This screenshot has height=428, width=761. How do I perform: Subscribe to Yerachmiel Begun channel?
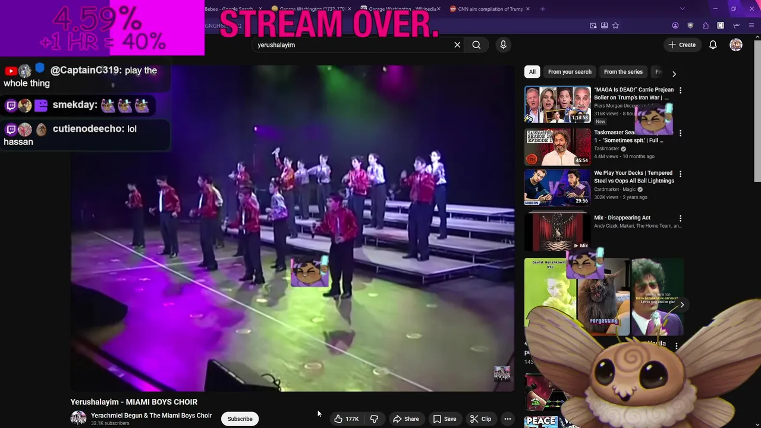(x=240, y=419)
